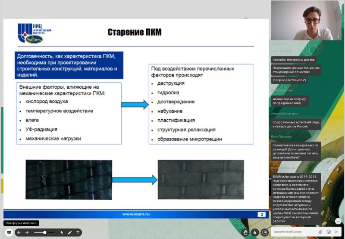Click the chat message 'Спасибо. Интересны доклад.'

(294, 60)
